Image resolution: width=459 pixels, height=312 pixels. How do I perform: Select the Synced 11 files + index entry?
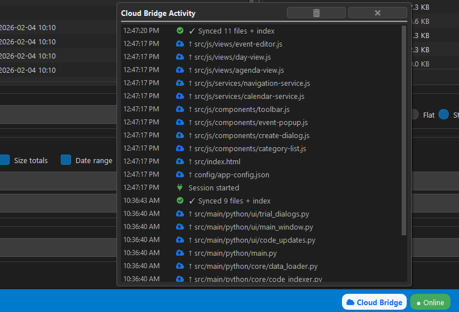point(261,31)
